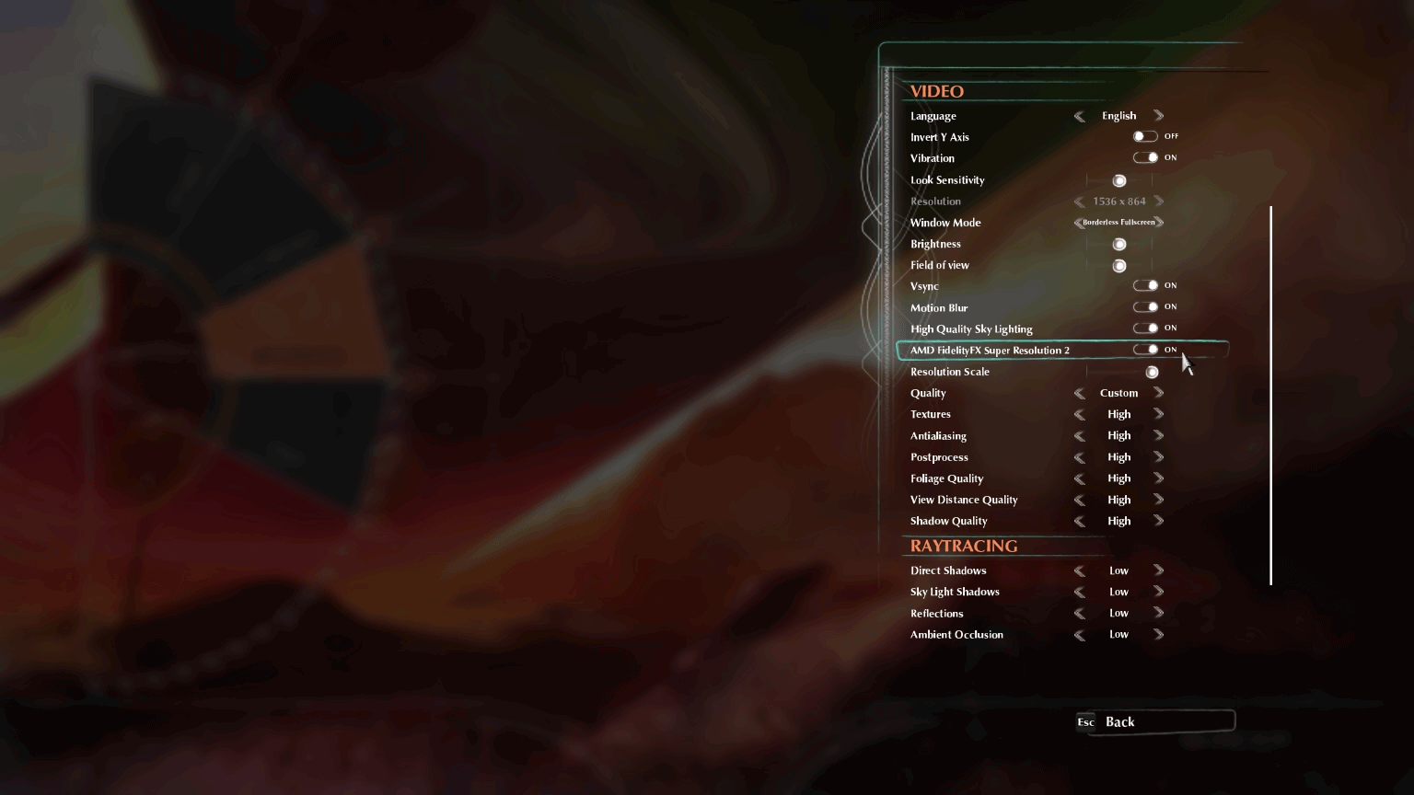Click the right arrow for Reflections raytracing
This screenshot has height=795, width=1414.
[1159, 613]
